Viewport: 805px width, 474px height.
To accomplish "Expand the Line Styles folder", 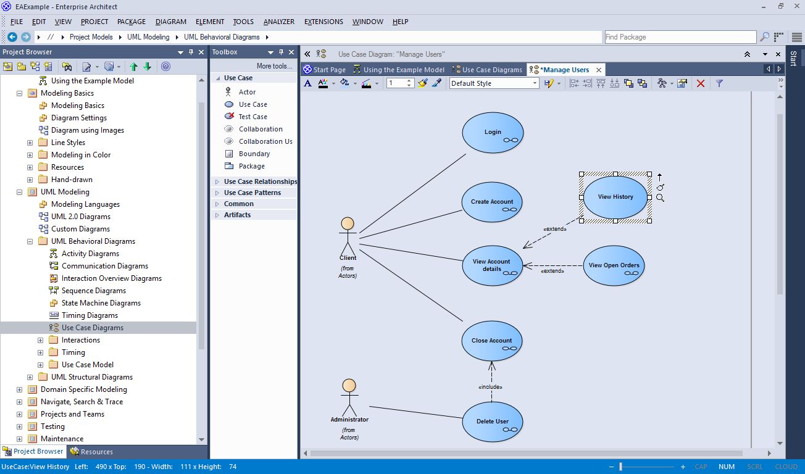I will [x=30, y=143].
